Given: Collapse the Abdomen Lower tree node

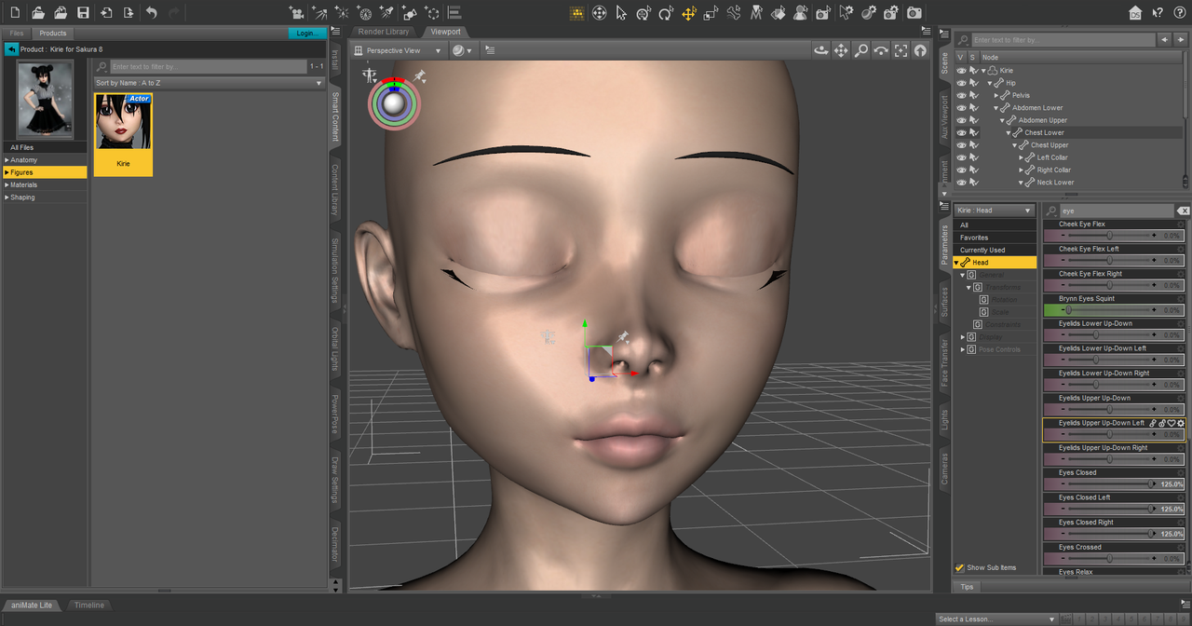Looking at the screenshot, I should point(997,108).
